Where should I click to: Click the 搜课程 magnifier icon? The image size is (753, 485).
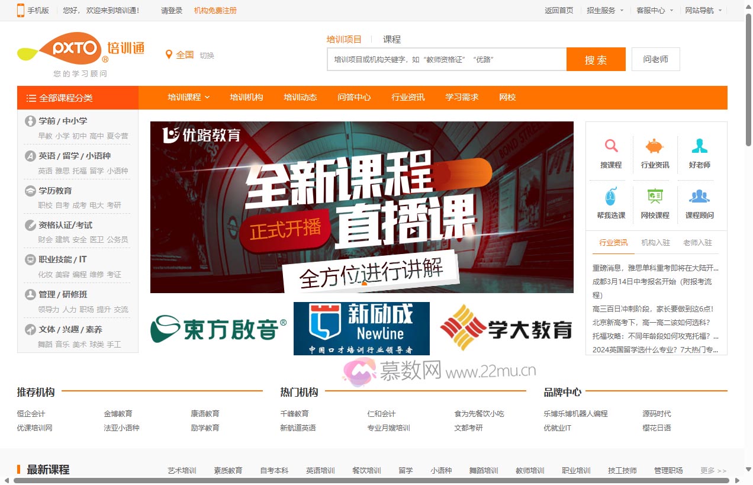pyautogui.click(x=611, y=146)
